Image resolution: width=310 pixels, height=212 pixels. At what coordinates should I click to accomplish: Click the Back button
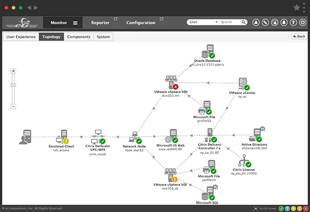click(x=299, y=37)
